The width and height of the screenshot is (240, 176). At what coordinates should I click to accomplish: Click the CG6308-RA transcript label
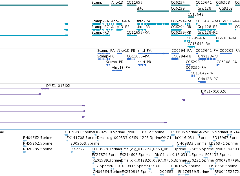pos(226,38)
